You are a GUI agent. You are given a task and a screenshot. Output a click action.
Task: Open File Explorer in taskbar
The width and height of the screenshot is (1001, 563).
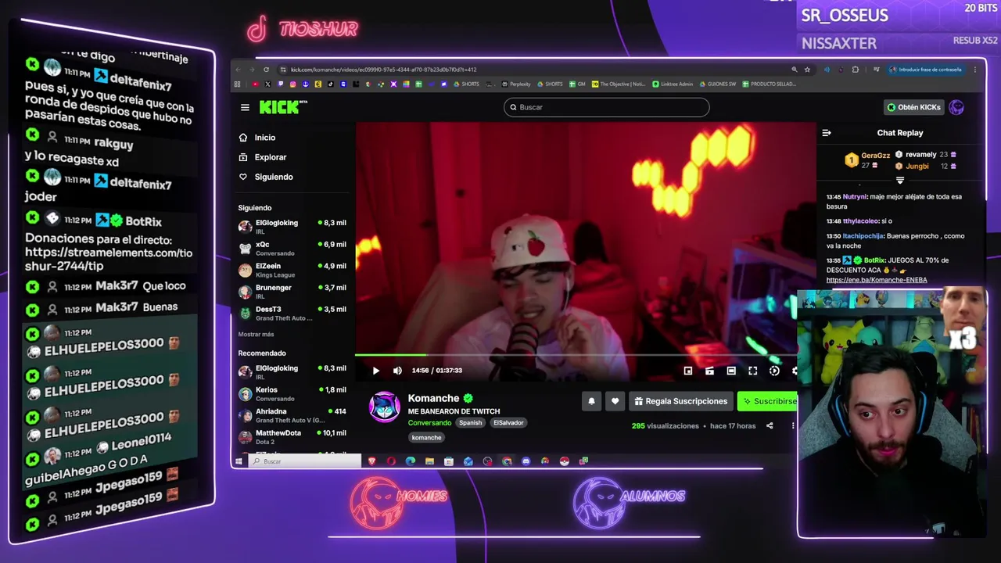[429, 461]
